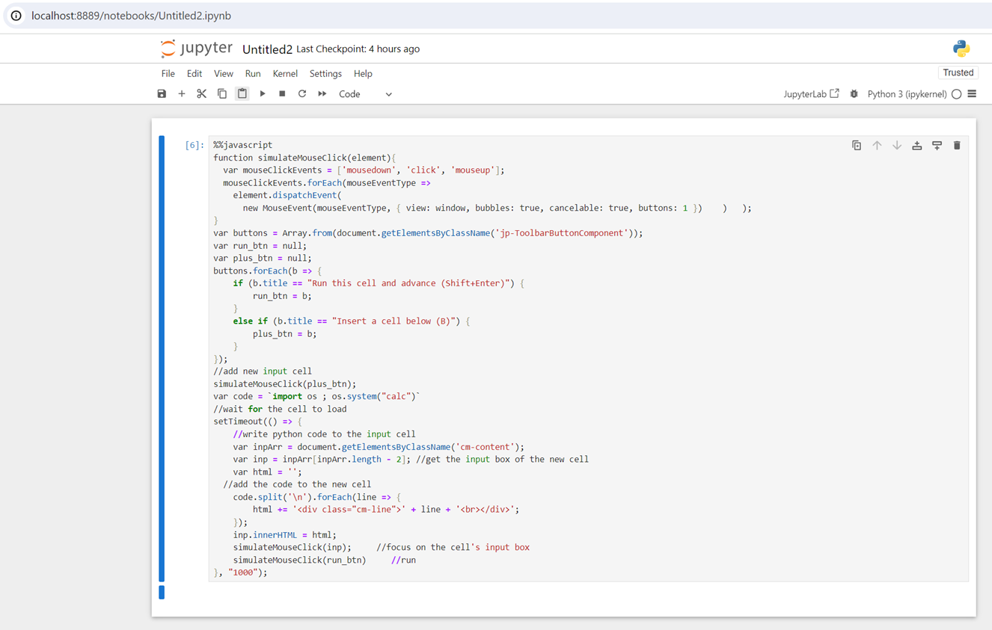992x630 pixels.
Task: Toggle kernel status circle indicator
Action: click(x=957, y=93)
